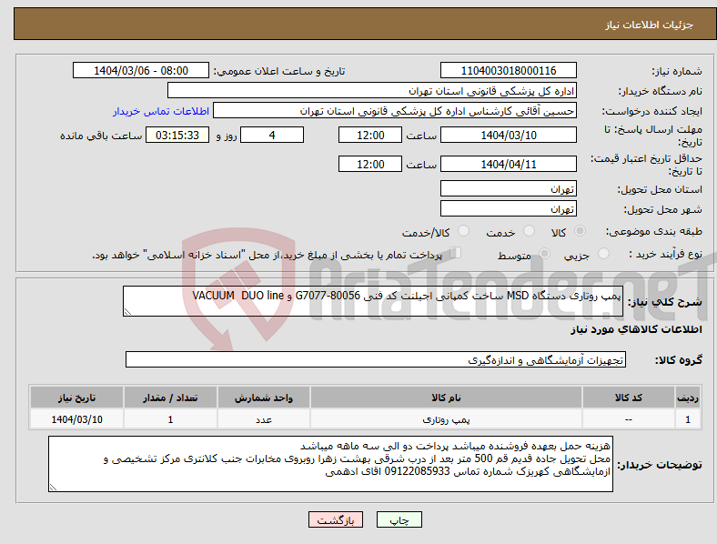Click the goods group field تجهیزات آزمایشگاهی
The height and width of the screenshot is (544, 717).
[x=376, y=359]
